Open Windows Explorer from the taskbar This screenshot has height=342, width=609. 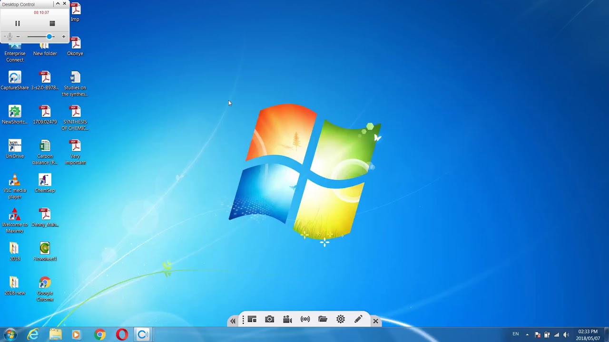click(x=56, y=335)
